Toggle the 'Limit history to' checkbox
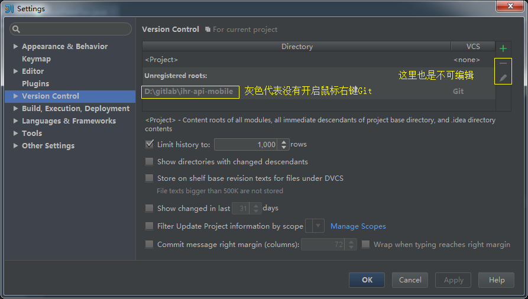 149,144
